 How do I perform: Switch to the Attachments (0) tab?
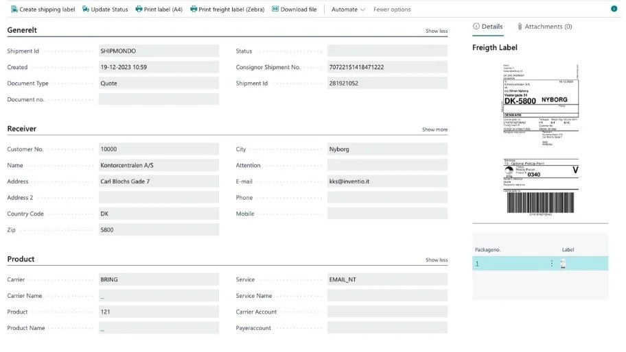coord(544,27)
